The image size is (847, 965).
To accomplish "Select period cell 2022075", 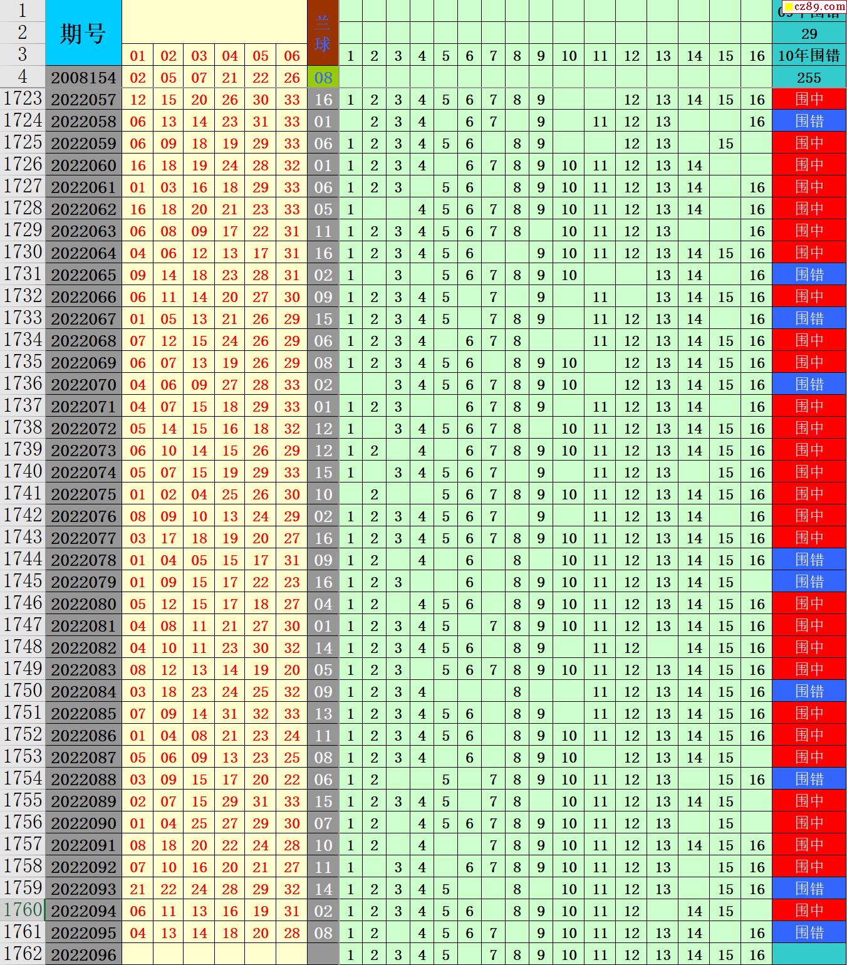I will pos(83,494).
